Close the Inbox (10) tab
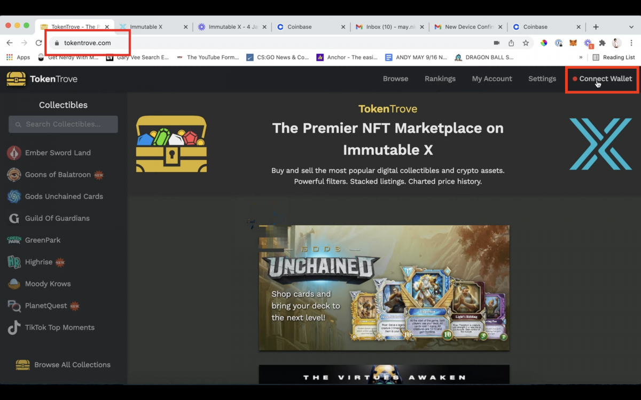 coord(423,27)
